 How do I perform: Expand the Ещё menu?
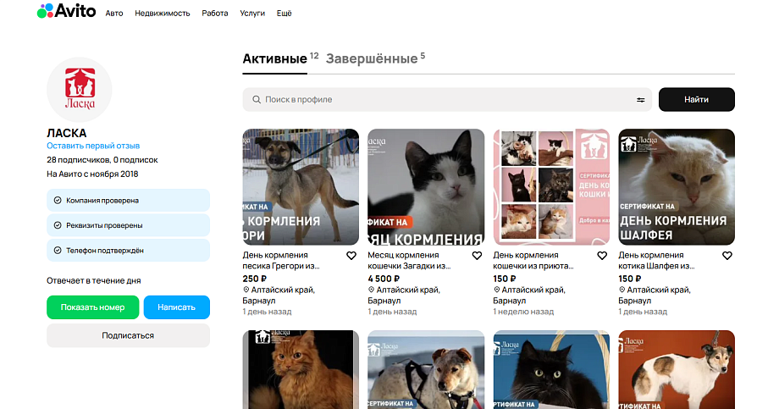[284, 14]
